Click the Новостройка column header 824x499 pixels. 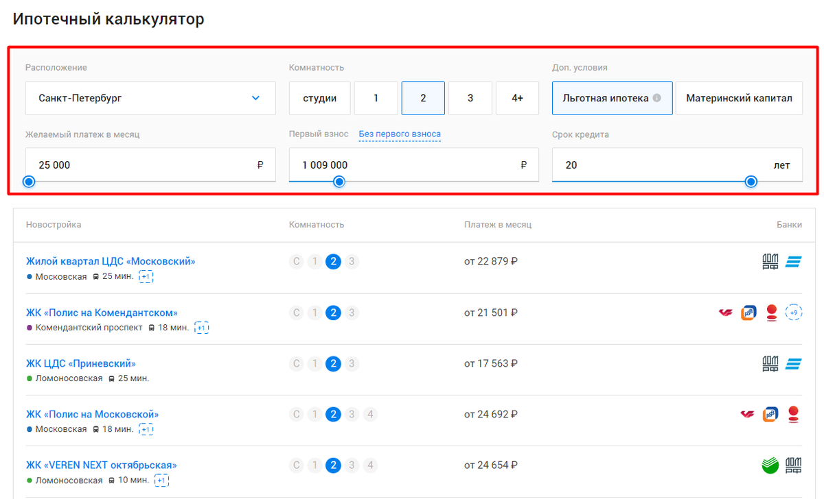point(54,225)
